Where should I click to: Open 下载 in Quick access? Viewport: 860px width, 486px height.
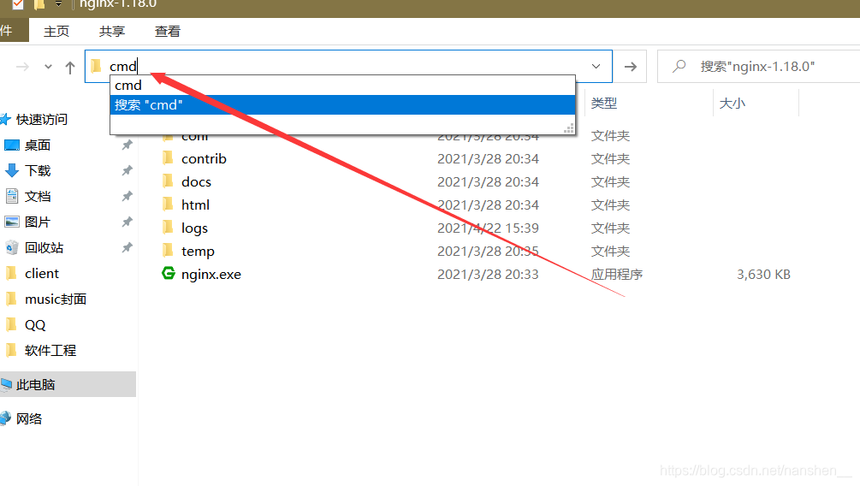38,170
